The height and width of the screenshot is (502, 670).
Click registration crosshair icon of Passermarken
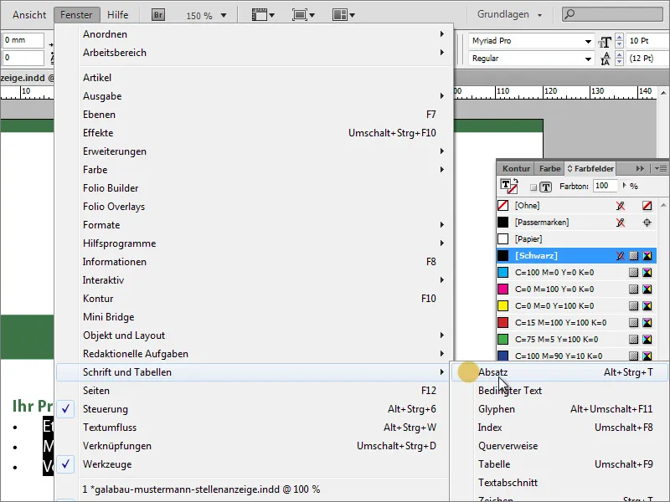(647, 223)
